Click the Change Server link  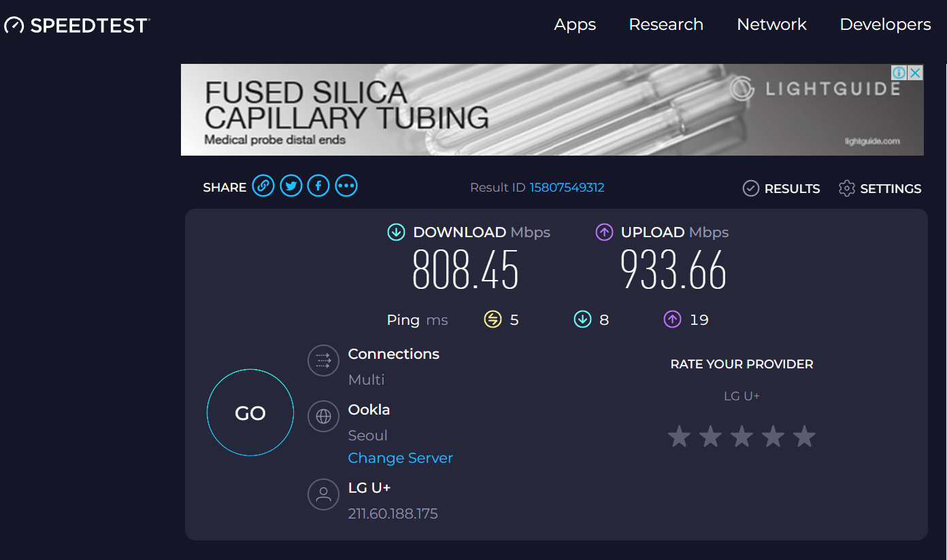(400, 458)
